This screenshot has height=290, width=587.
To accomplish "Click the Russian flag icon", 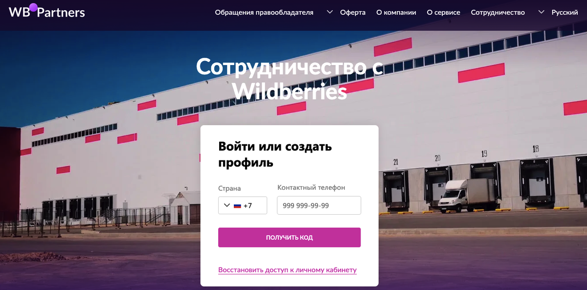I will [237, 206].
